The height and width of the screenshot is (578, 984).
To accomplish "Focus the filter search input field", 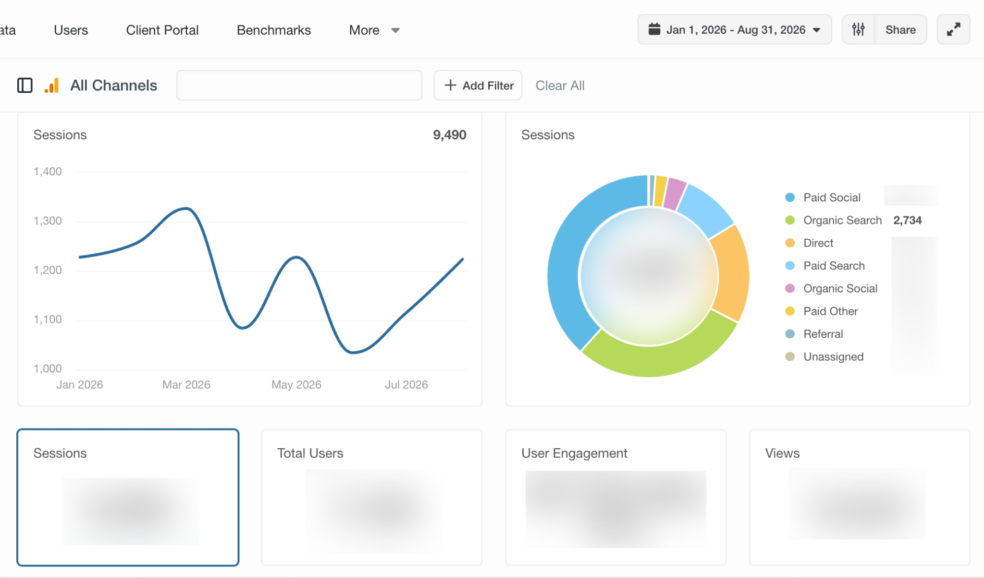I will 299,86.
